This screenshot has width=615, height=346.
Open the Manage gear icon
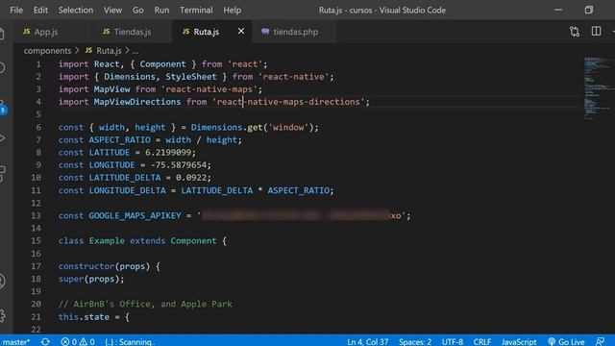(x=2, y=315)
